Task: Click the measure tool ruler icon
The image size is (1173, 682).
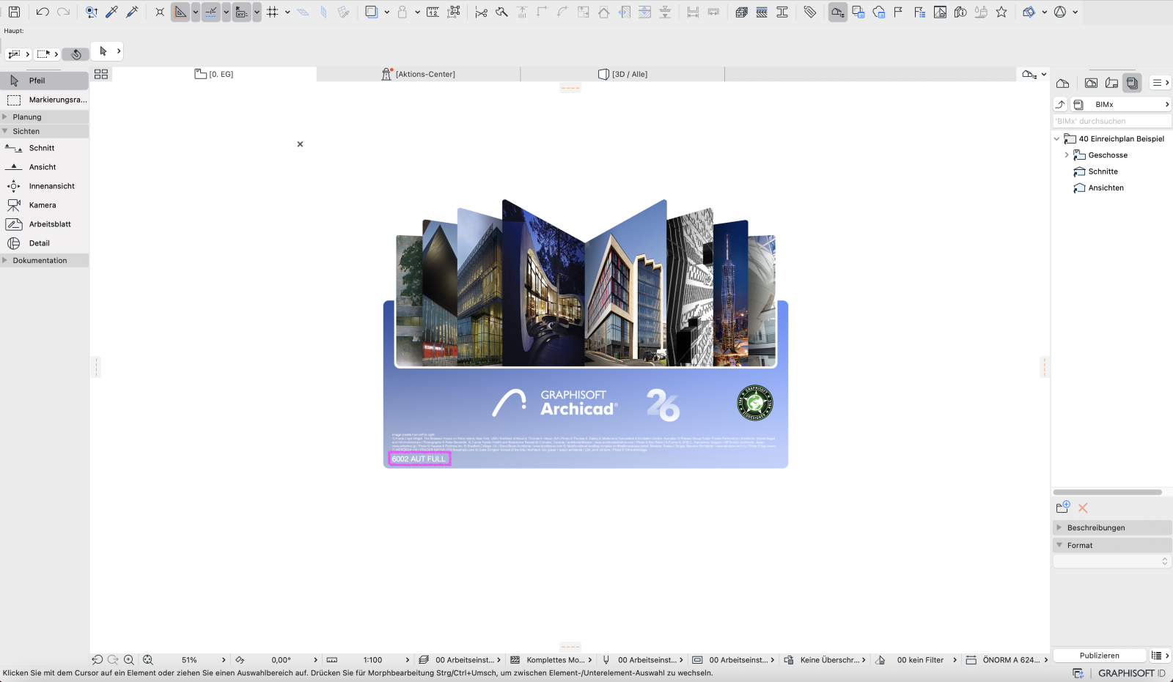Action: (433, 12)
